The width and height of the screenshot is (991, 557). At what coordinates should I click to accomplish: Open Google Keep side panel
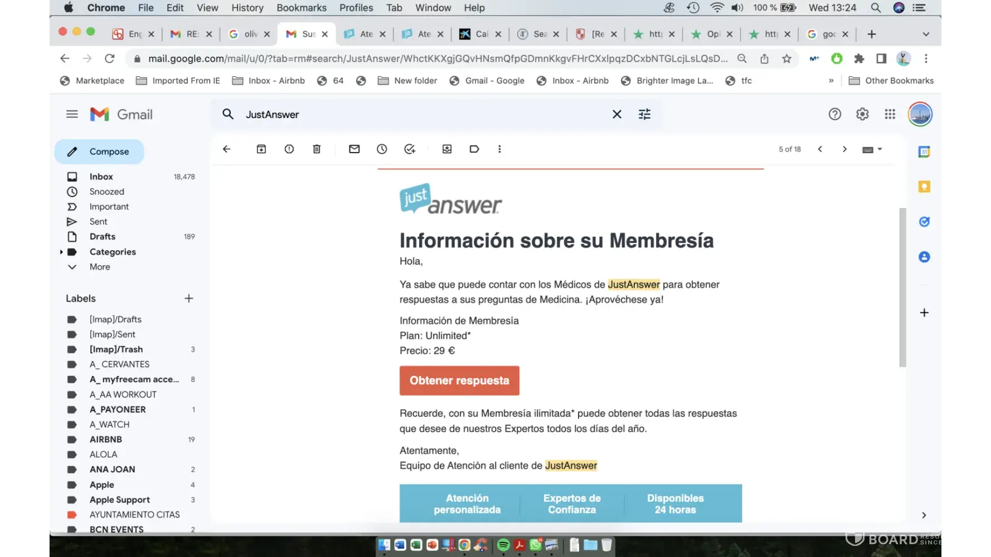(x=924, y=187)
